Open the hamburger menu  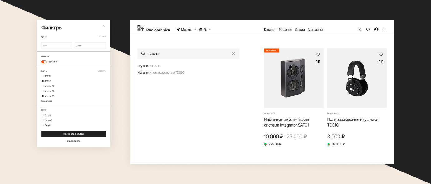tap(384, 30)
